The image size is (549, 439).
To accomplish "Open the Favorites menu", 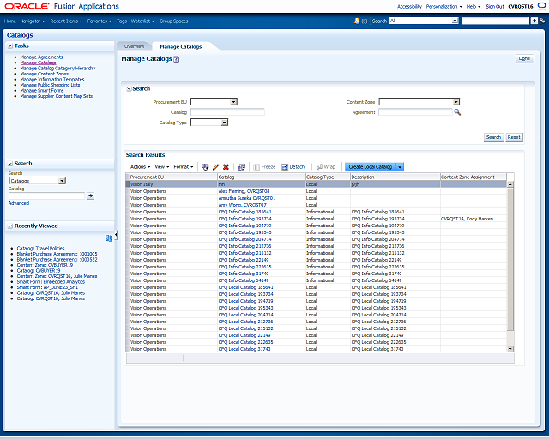I will (x=100, y=21).
